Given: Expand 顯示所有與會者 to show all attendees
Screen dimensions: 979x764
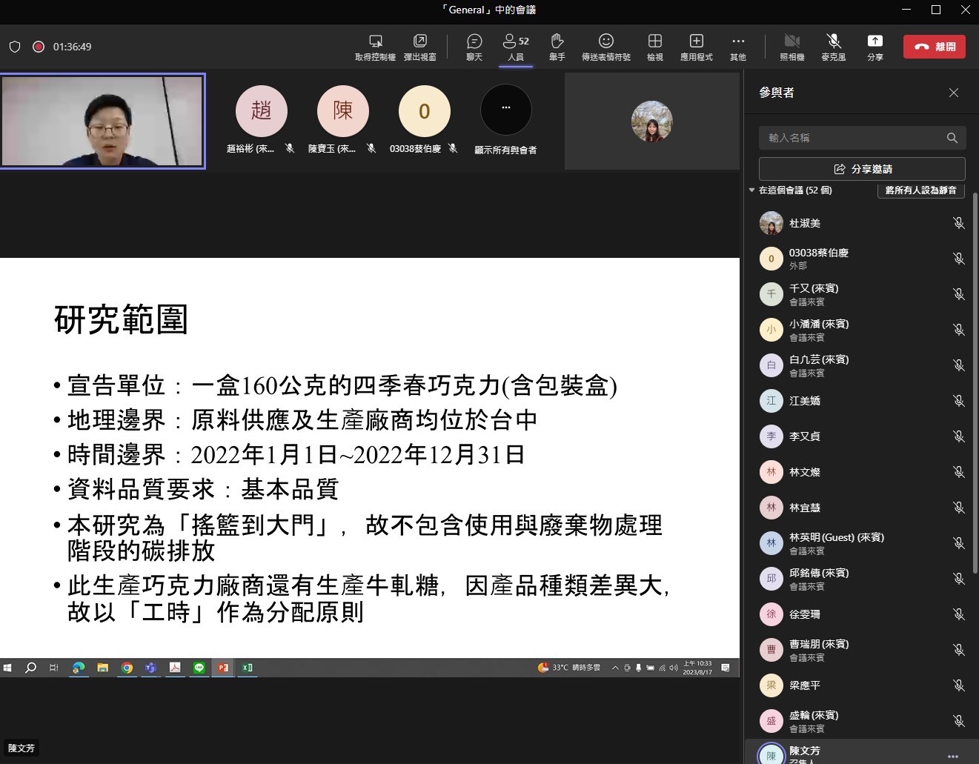Looking at the screenshot, I should 505,110.
